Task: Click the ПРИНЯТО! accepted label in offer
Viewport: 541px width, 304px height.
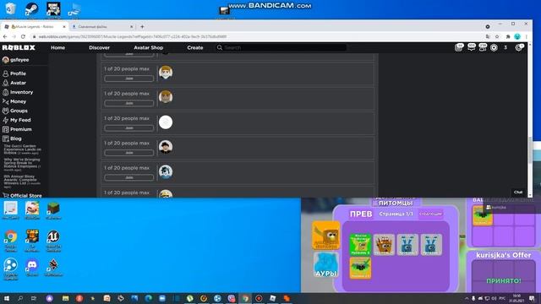Action: coord(504,281)
